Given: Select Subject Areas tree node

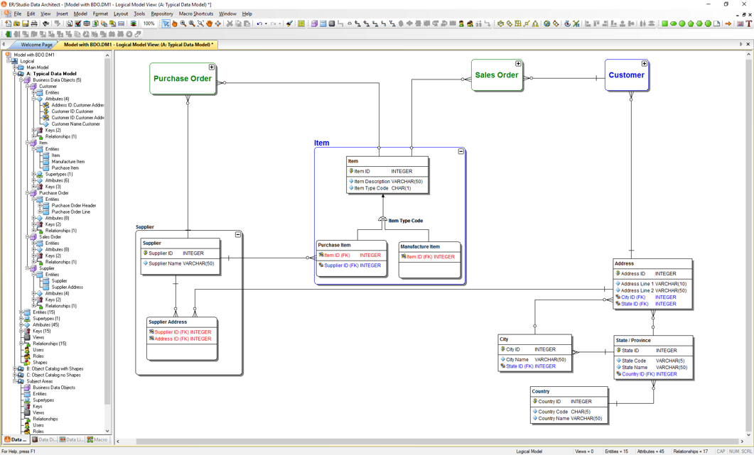Looking at the screenshot, I should click(x=39, y=381).
